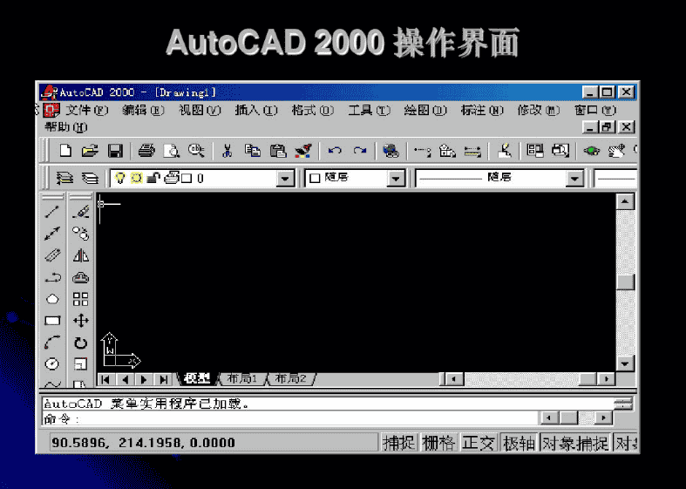Screen dimensions: 686x489
Task: Toggle 栅格 grid display in status bar
Action: 438,443
